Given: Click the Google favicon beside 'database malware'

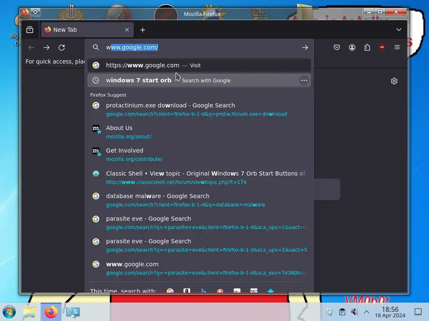Looking at the screenshot, I should (96, 196).
